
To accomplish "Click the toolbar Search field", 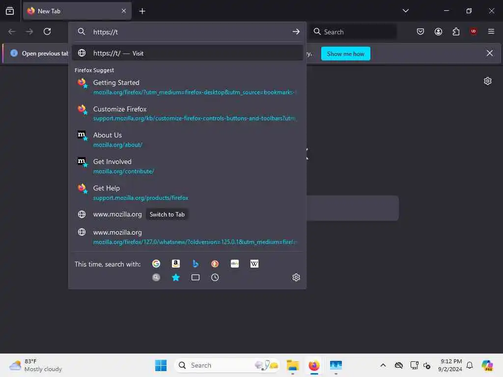I will [353, 32].
